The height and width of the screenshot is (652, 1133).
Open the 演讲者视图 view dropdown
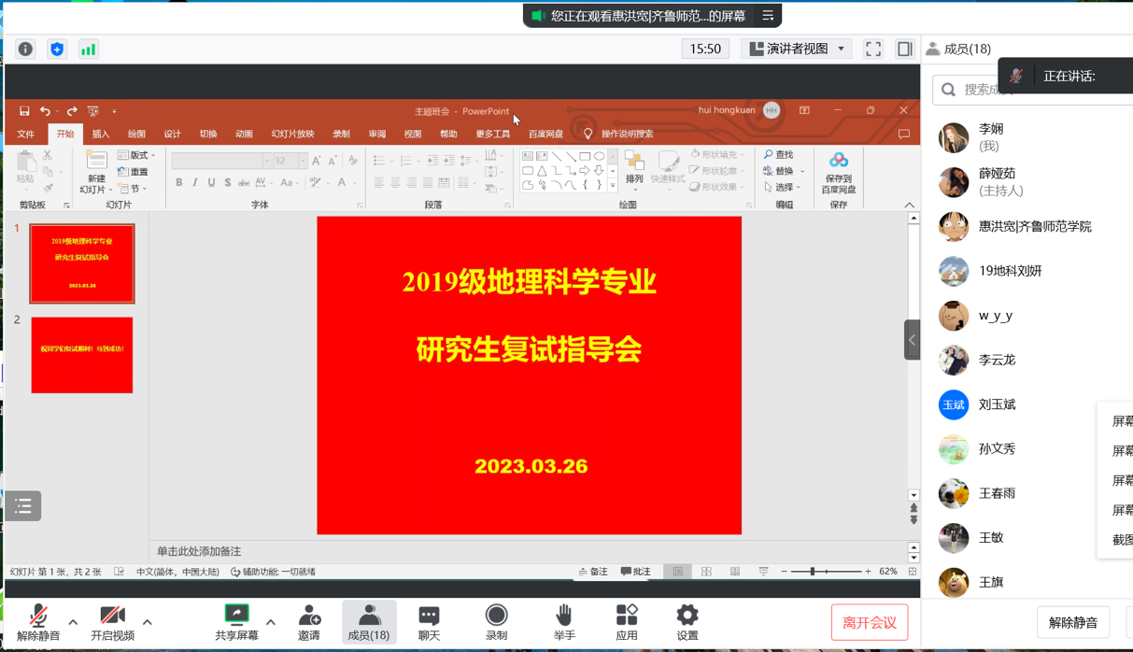point(797,49)
